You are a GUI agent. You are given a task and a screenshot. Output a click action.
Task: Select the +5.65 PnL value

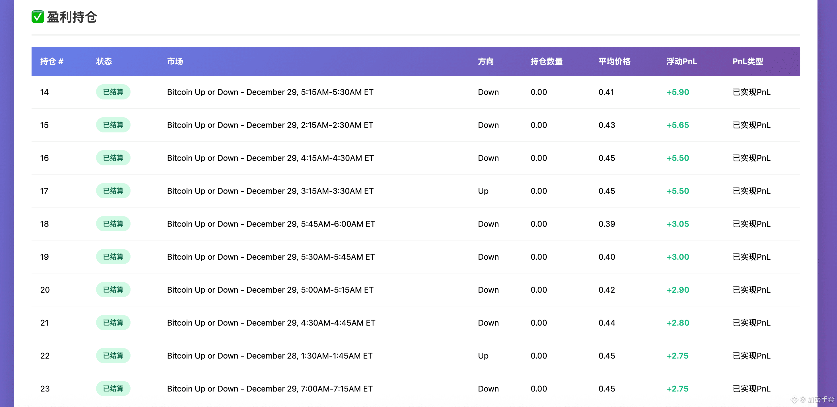coord(678,125)
